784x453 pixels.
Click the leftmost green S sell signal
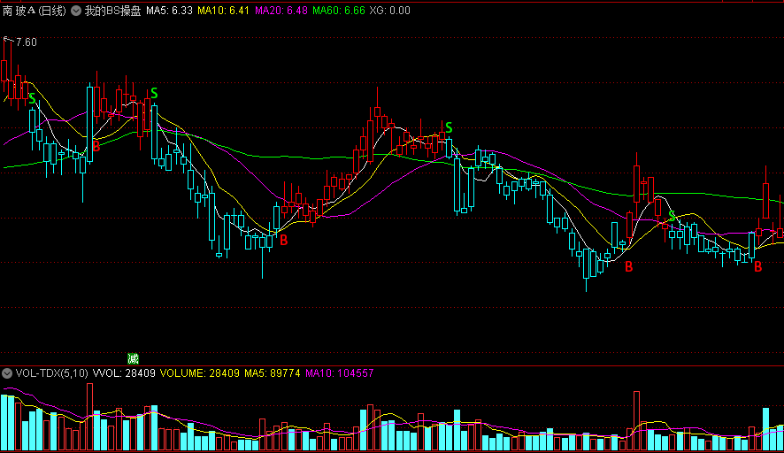point(33,98)
